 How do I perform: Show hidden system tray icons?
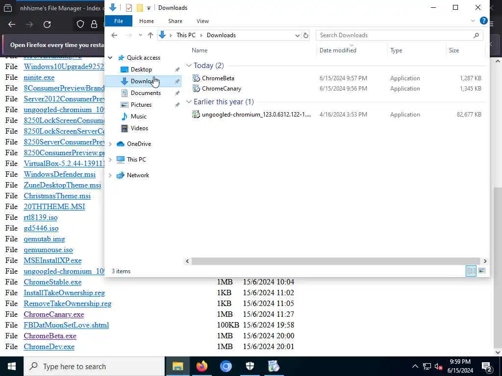415,366
